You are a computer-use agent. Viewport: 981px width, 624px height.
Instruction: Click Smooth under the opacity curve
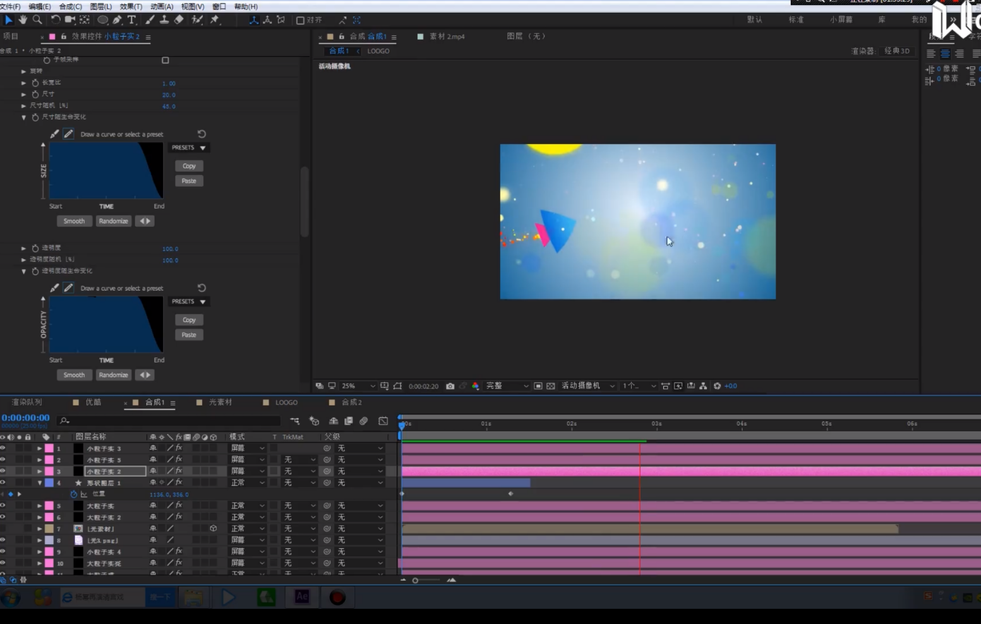74,375
